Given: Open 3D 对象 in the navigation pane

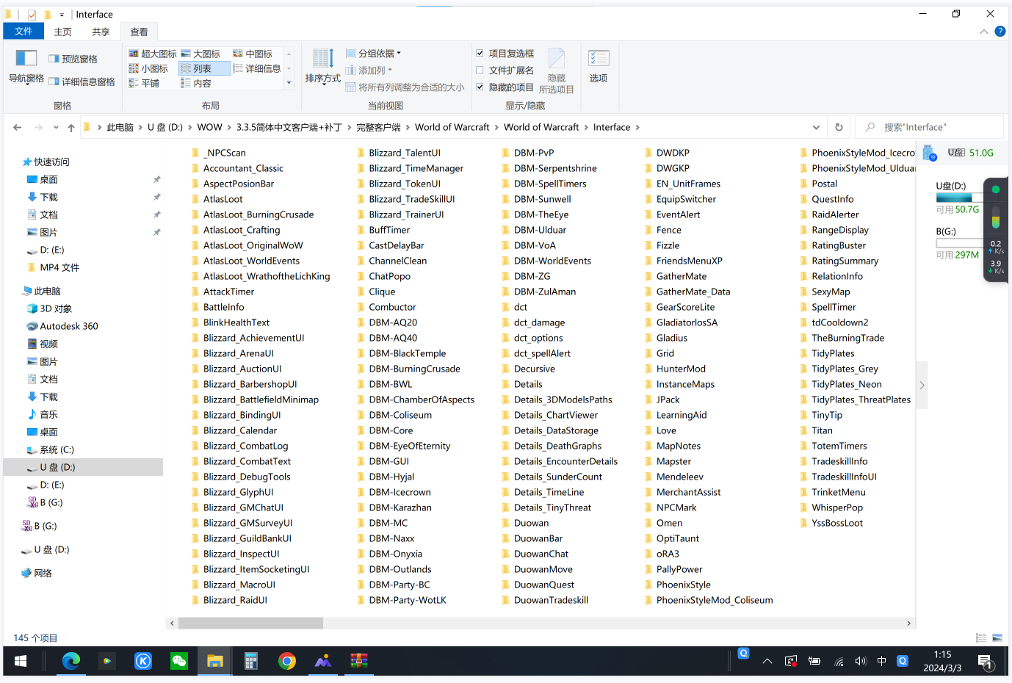Looking at the screenshot, I should click(x=56, y=308).
